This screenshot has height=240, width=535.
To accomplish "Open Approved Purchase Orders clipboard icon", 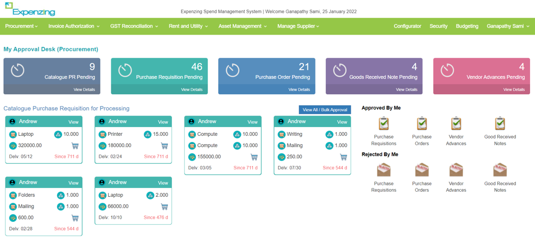I will coord(421,124).
